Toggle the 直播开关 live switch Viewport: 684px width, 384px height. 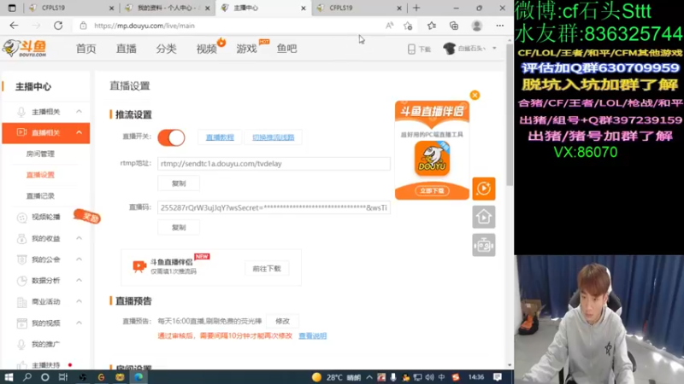(171, 137)
